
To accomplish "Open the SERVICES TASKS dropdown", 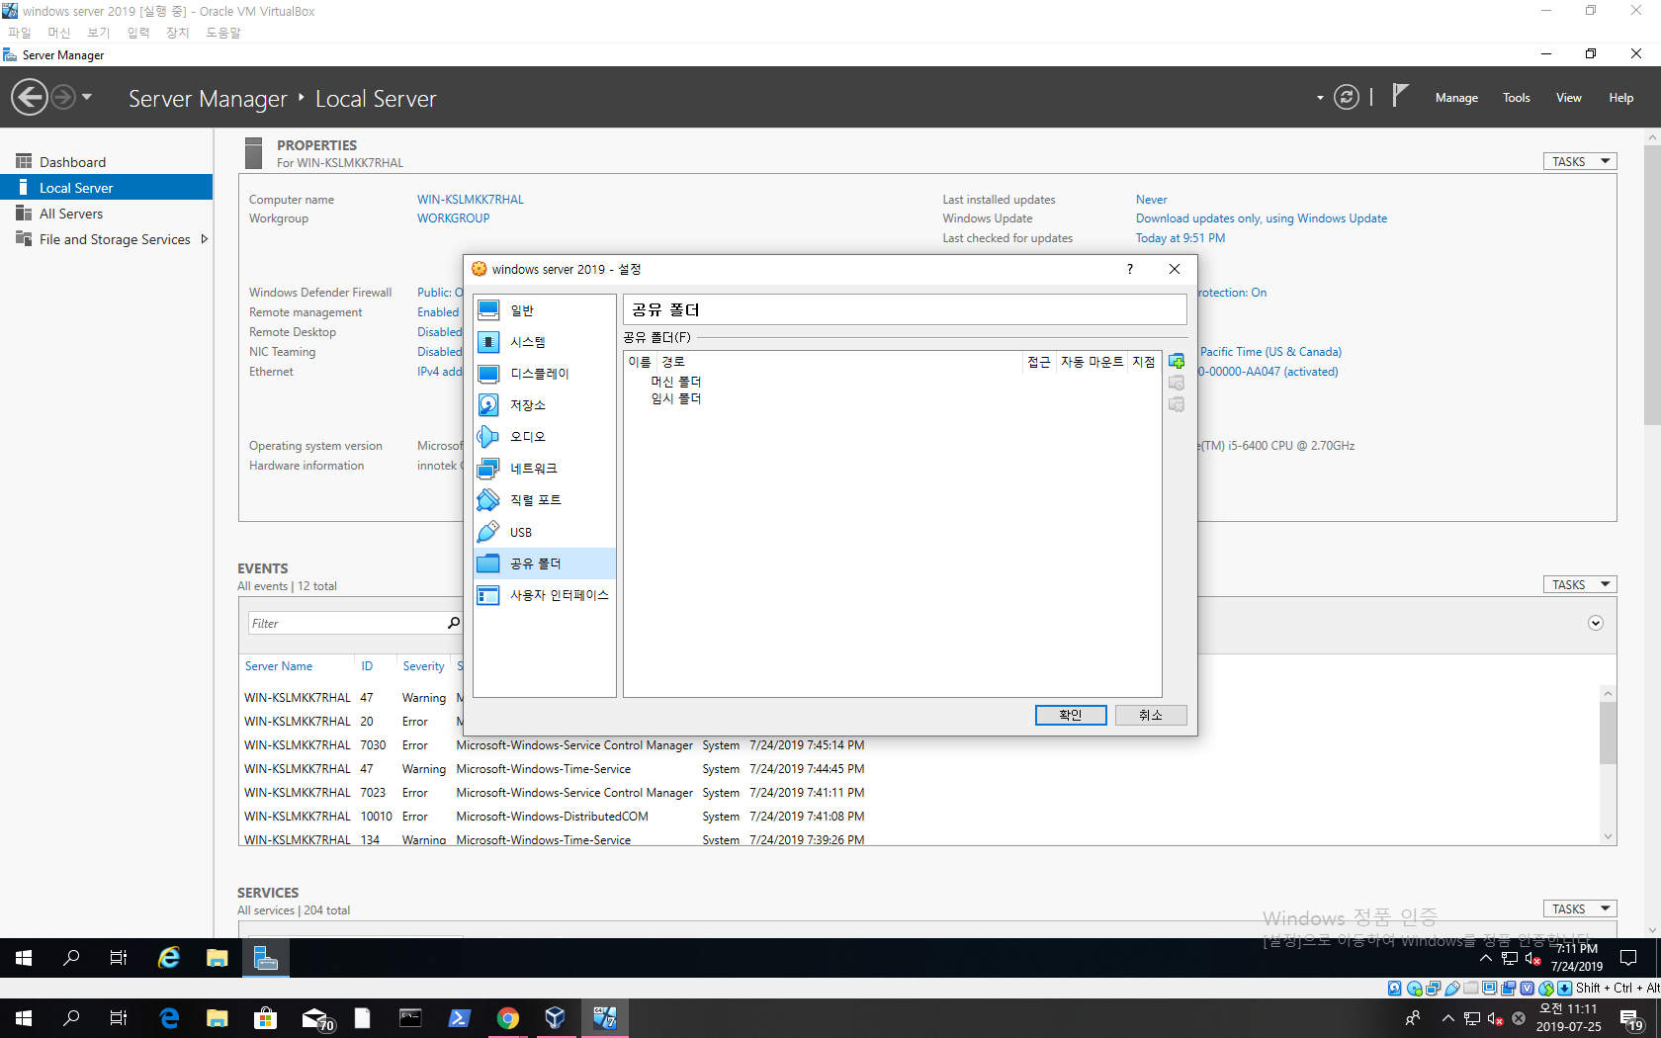I will [1580, 908].
